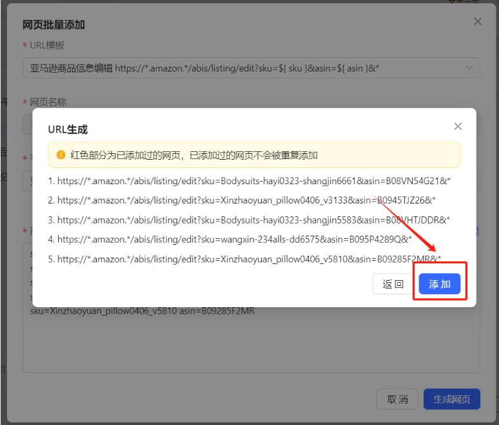Select URL 2 with asin B0945TJZ26
The height and width of the screenshot is (425, 499).
(242, 200)
